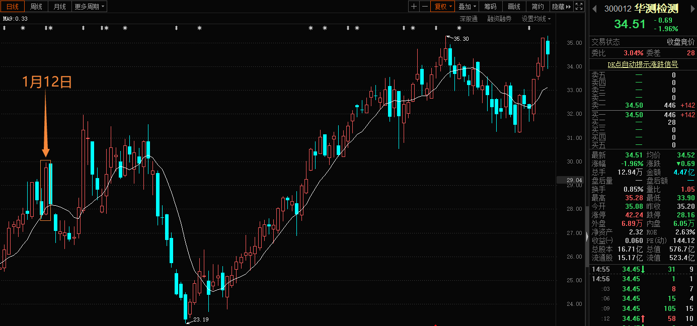Zoom in chart with plus icon
Screen dimensions: 697x326
click(x=414, y=7)
